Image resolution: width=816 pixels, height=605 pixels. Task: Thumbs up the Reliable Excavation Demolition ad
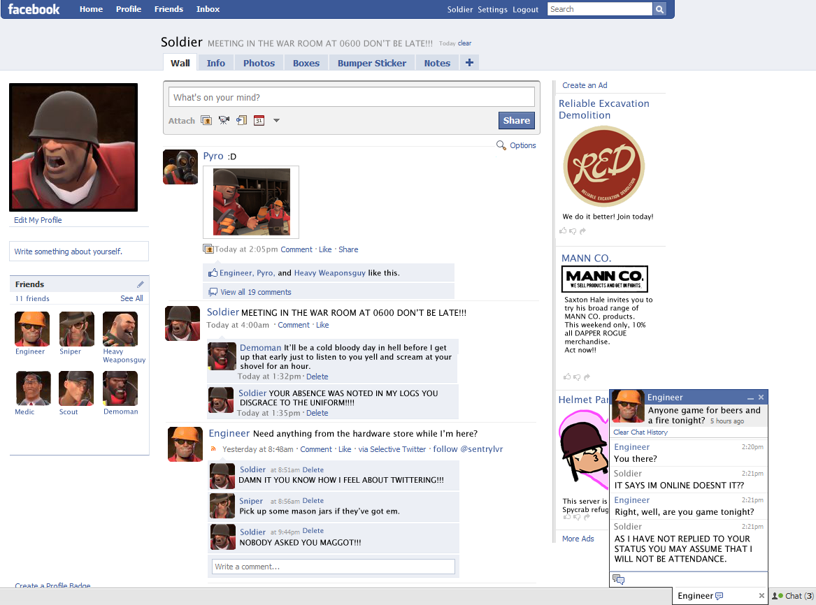tap(563, 231)
